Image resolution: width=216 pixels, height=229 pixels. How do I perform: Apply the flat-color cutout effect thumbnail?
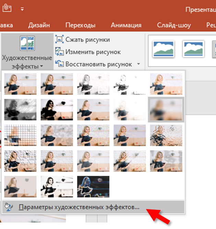20,187
